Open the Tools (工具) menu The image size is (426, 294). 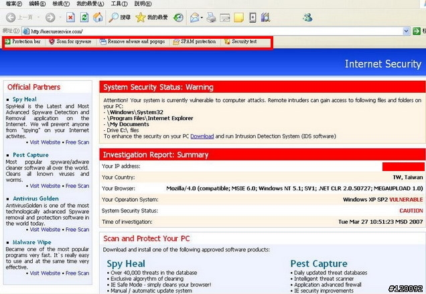click(x=119, y=4)
